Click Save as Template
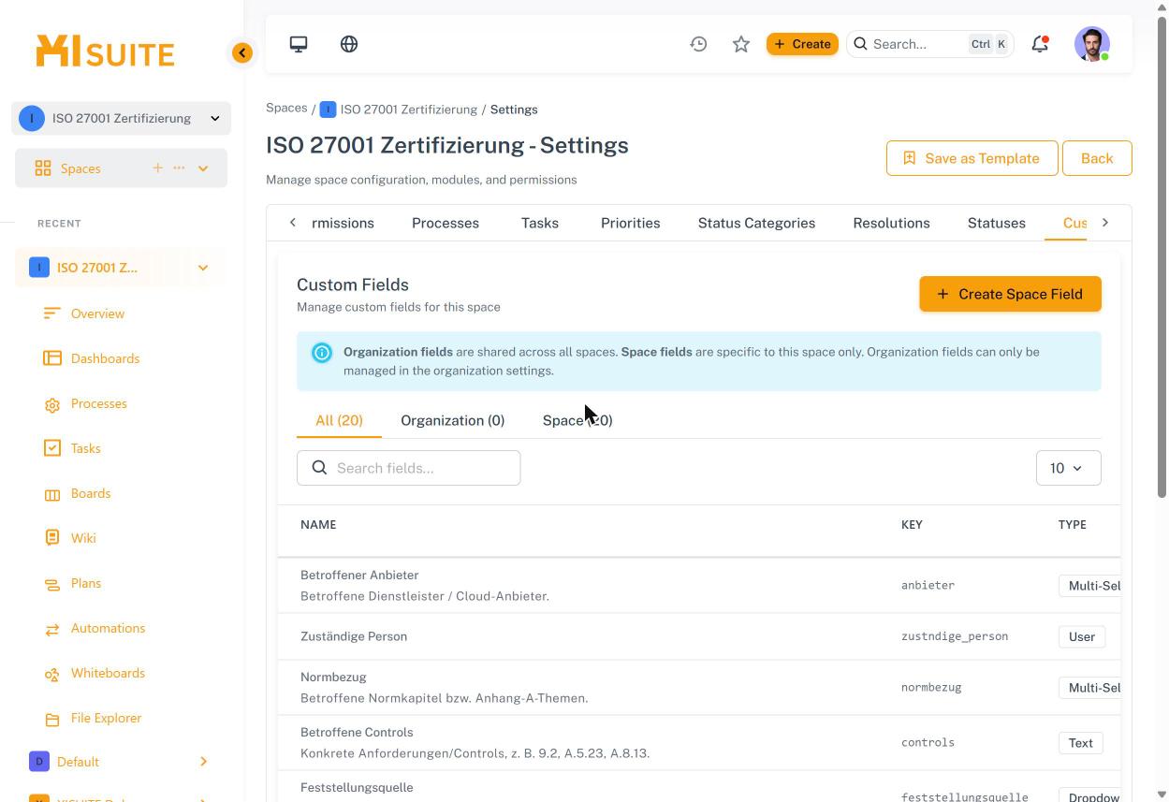The image size is (1169, 802). coord(972,158)
